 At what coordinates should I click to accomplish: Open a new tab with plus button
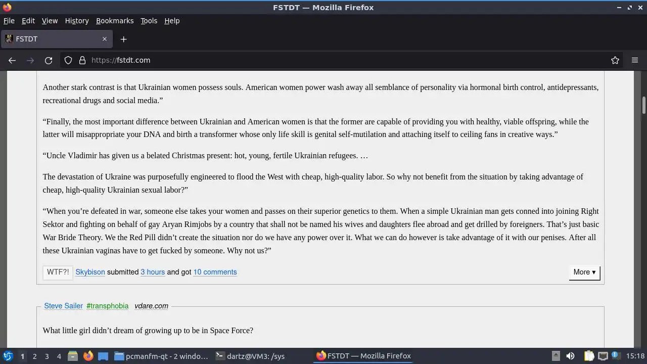coord(123,39)
